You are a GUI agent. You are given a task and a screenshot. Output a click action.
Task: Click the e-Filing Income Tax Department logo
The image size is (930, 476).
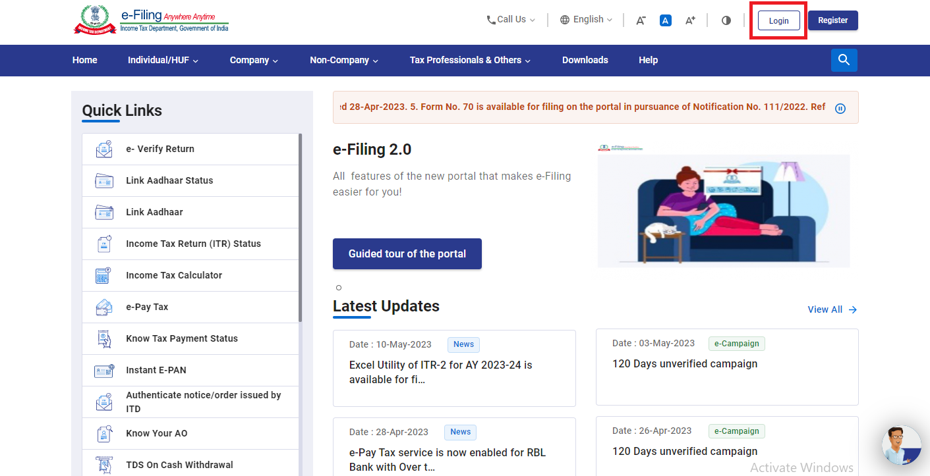151,20
